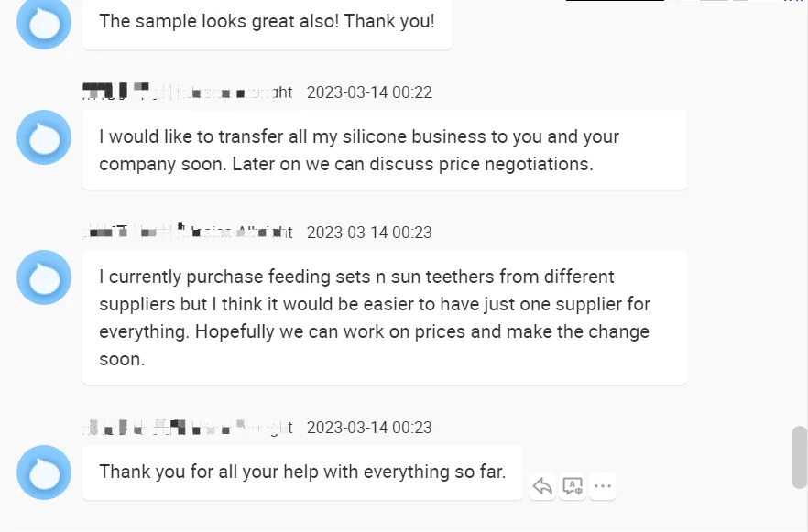Select 'The sample looks great also!' message bubble
This screenshot has width=808, height=532.
click(267, 22)
